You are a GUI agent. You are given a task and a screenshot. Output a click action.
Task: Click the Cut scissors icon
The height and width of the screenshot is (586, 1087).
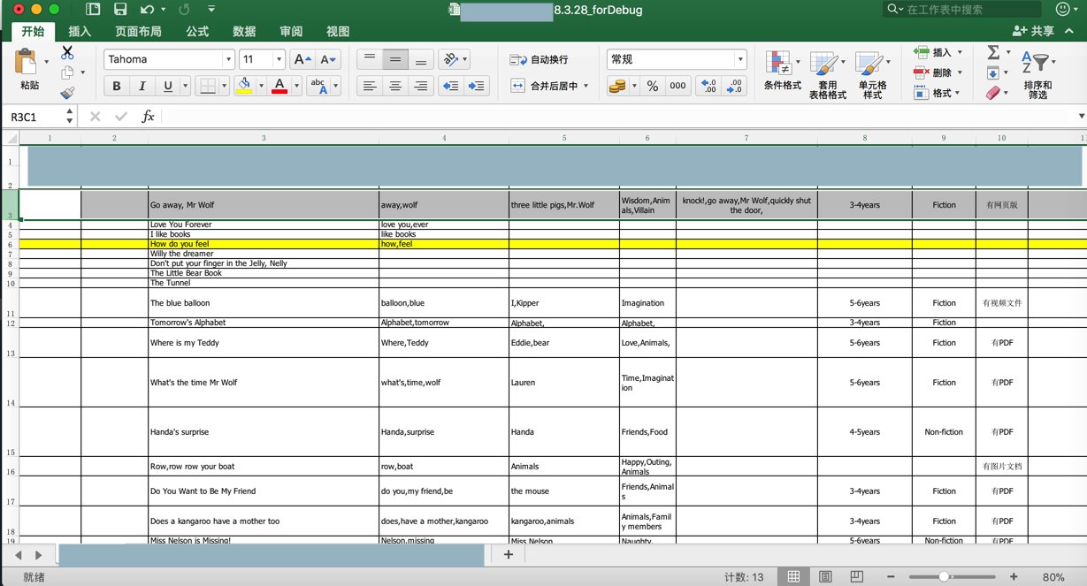tap(67, 53)
